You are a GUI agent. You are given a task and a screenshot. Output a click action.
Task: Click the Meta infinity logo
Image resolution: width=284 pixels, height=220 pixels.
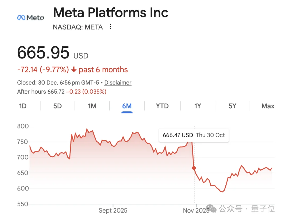pos(21,18)
